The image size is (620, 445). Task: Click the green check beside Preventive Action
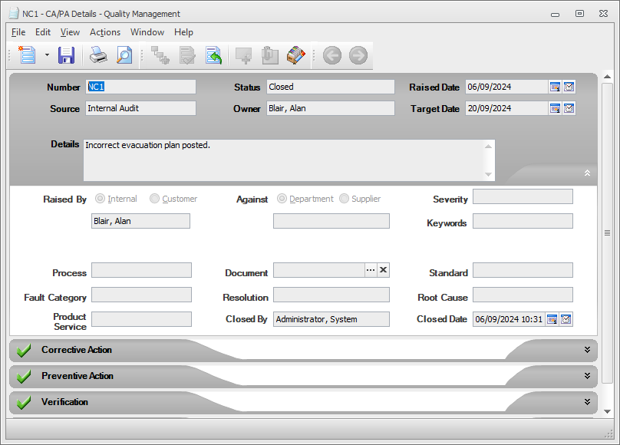tap(24, 376)
